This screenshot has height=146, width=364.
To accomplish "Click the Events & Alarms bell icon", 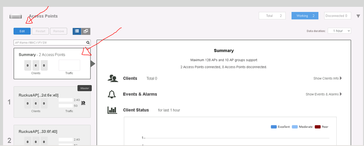I will (x=112, y=94).
